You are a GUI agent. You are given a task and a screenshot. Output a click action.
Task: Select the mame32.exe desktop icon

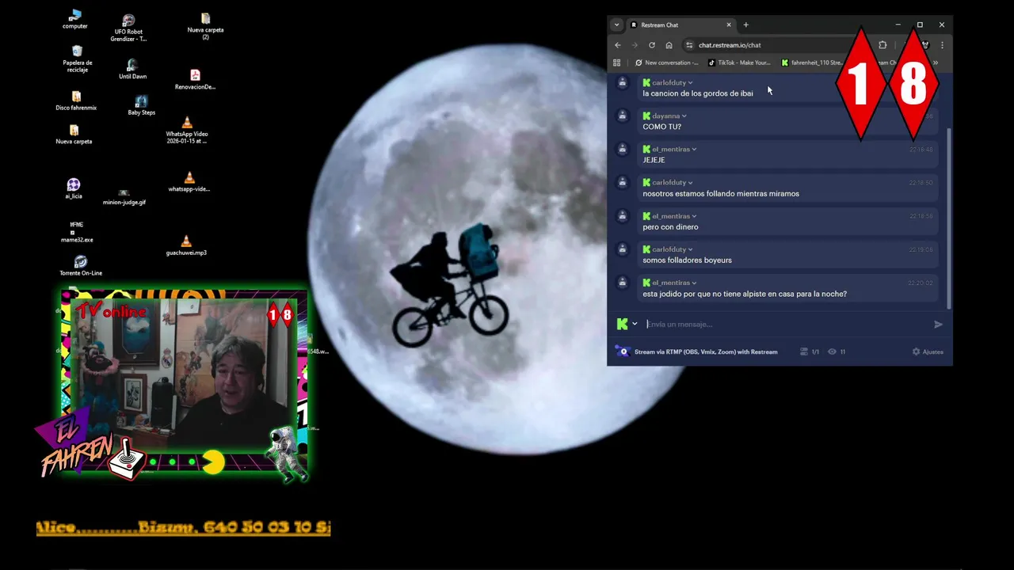tap(77, 232)
